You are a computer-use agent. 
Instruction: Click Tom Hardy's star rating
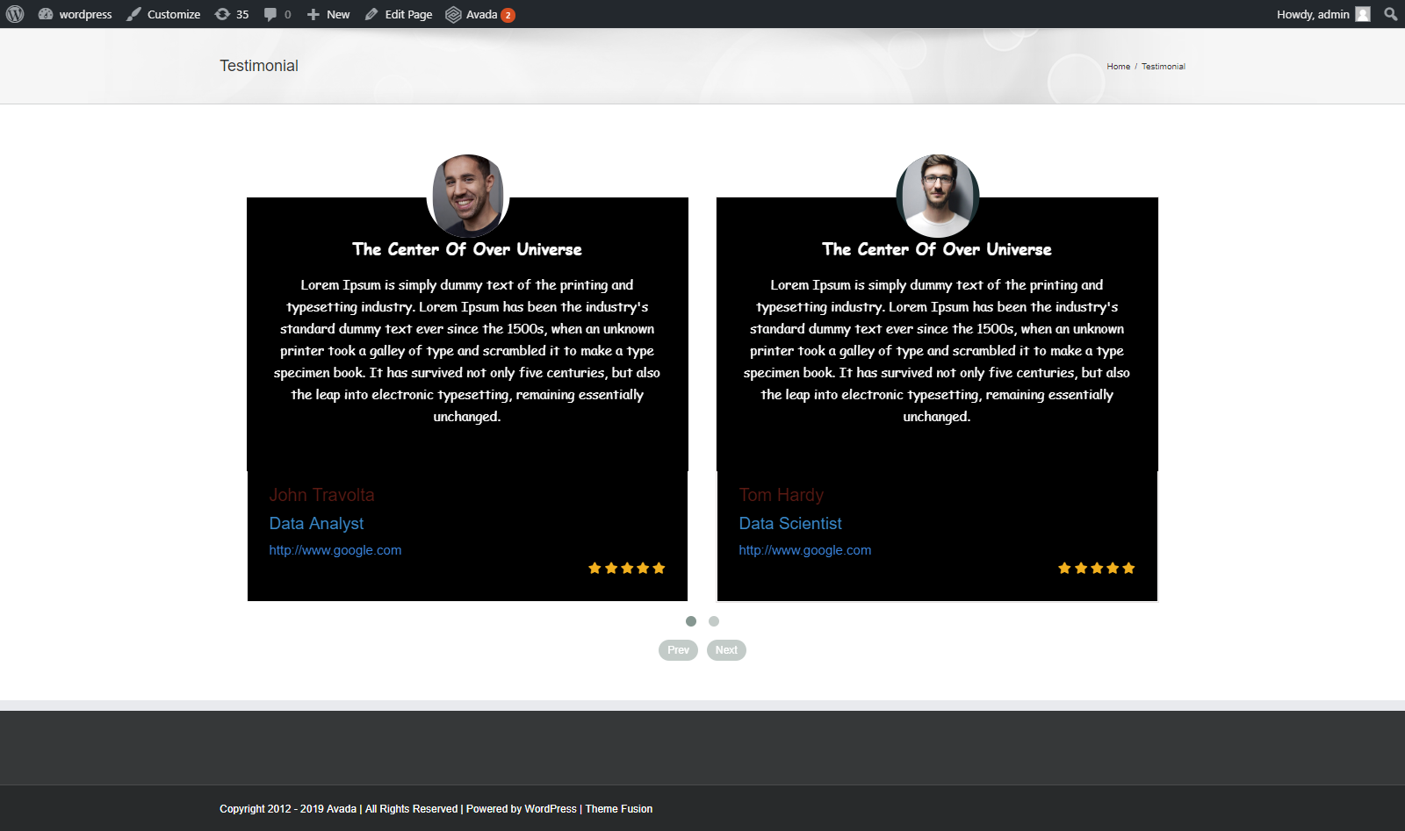[x=1097, y=568]
